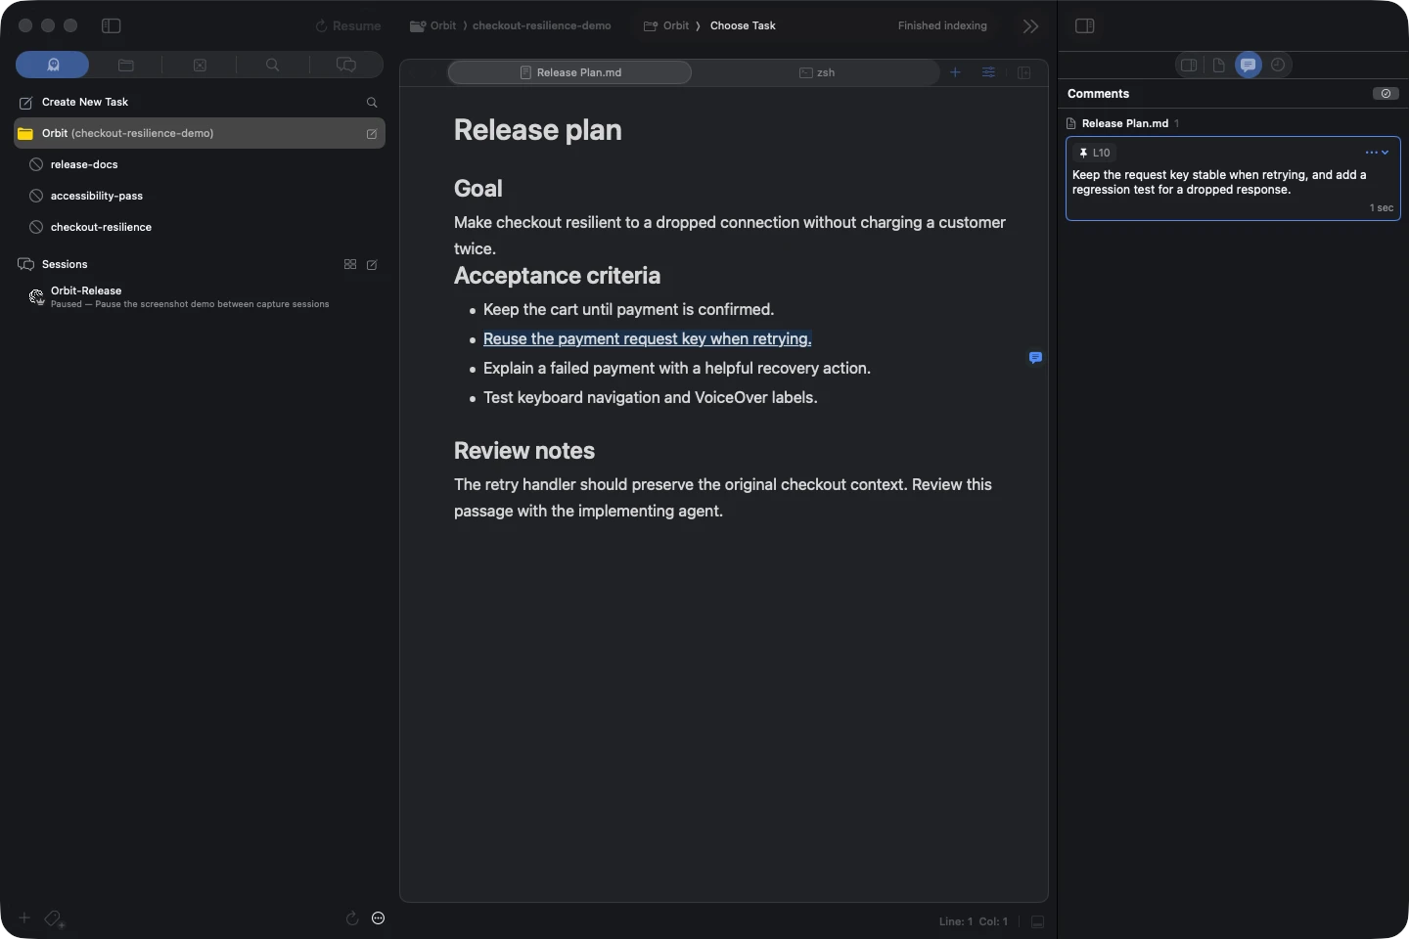Select the Comments inspector tab icon
Screen dimensions: 1409x939
pos(1249,65)
